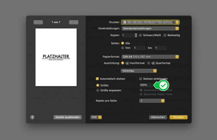Enable the Notizen einblenden checkbox
Image resolution: width=217 pixels, height=140 pixels.
pyautogui.click(x=141, y=79)
